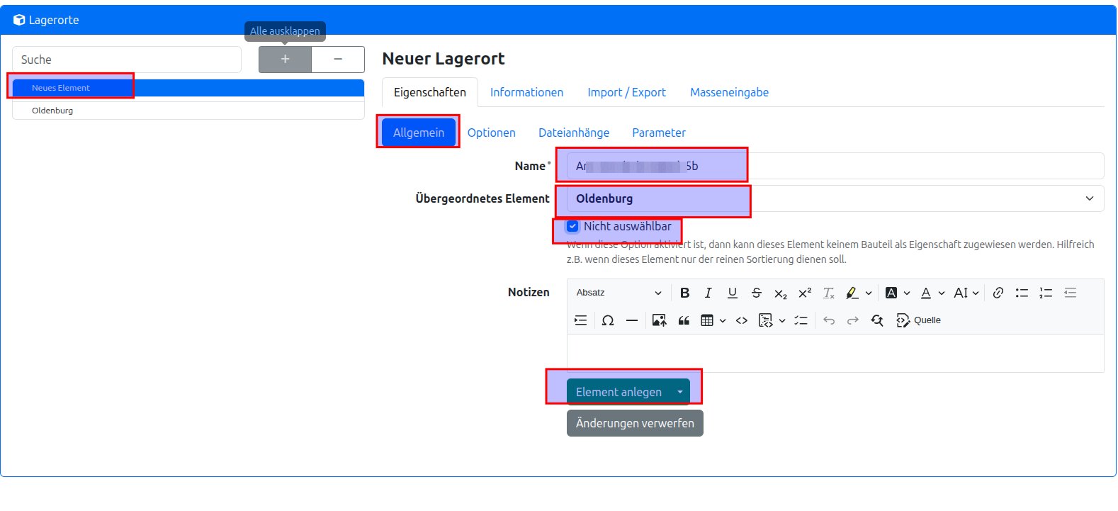Toggle bold formatting in Notizen editor

[684, 293]
